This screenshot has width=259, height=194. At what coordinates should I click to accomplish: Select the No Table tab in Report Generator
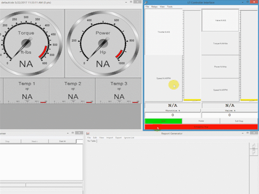pos(91,141)
